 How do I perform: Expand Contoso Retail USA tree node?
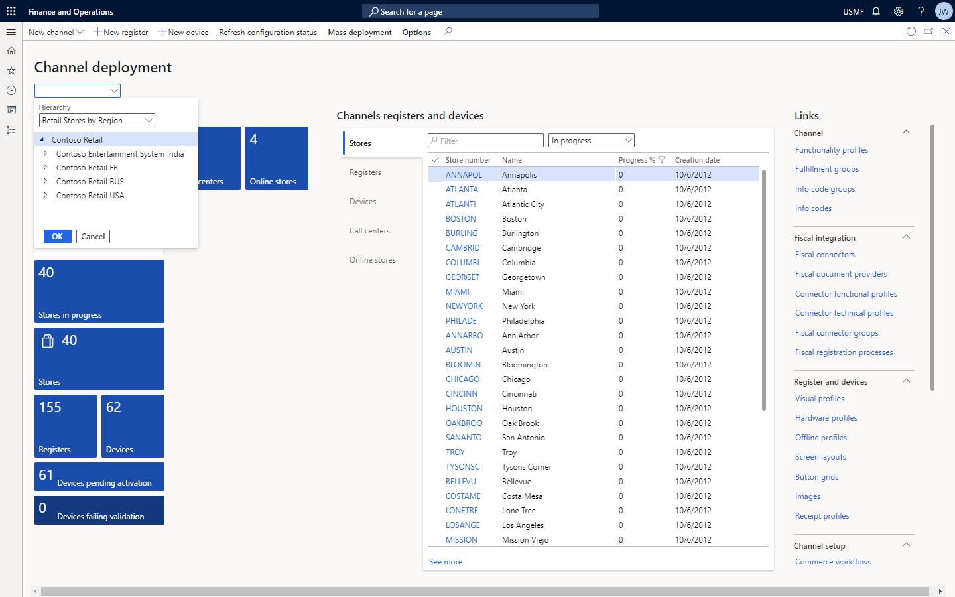click(45, 195)
